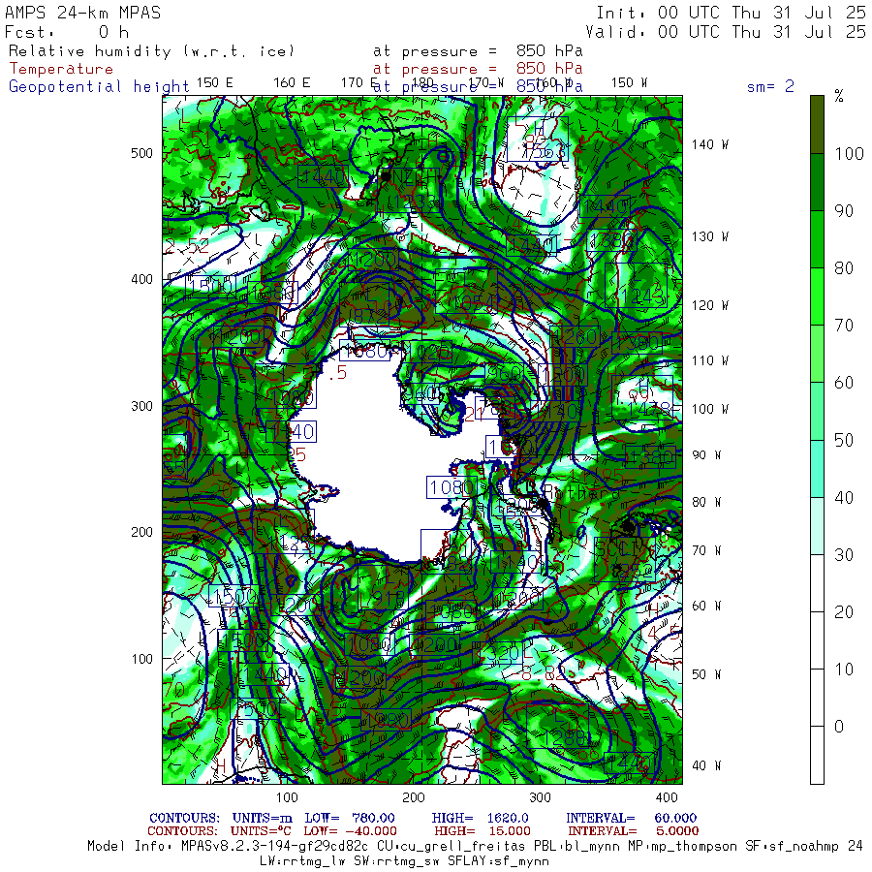Click the boxed "1478" high-center value on map
Screen dimensions: 872x872
648,410
